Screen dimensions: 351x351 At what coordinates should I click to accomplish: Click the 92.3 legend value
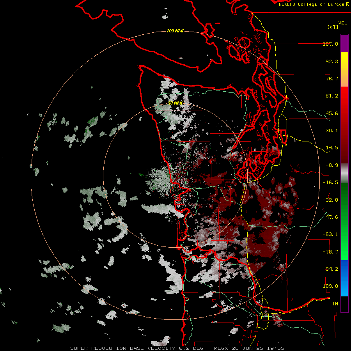coord(332,61)
